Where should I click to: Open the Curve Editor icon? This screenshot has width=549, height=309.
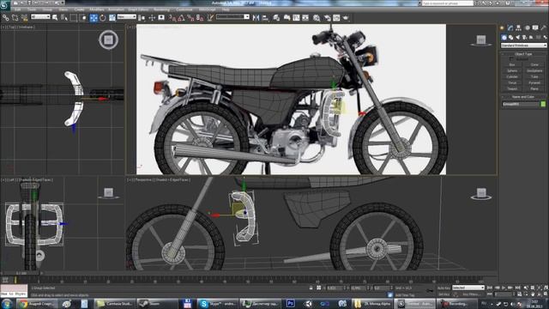click(296, 17)
